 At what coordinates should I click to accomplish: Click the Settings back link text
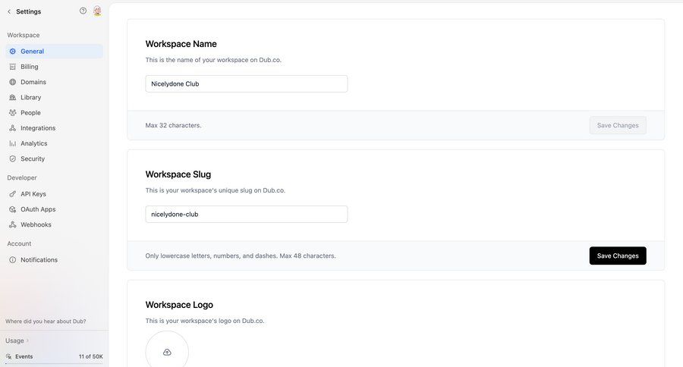pos(29,12)
